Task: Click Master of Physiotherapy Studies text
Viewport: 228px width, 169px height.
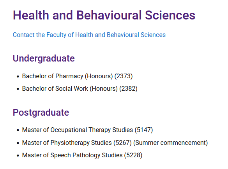Action: pos(67,143)
